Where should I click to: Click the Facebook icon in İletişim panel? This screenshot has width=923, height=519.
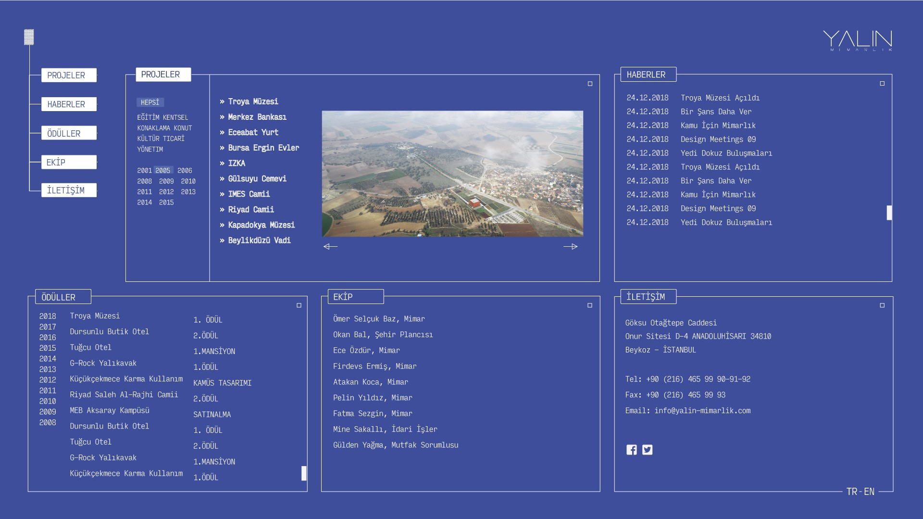point(631,450)
